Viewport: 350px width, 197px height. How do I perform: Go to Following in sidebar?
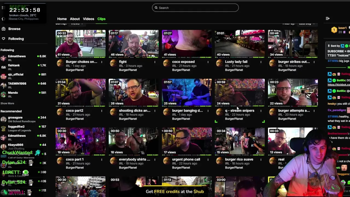(16, 39)
